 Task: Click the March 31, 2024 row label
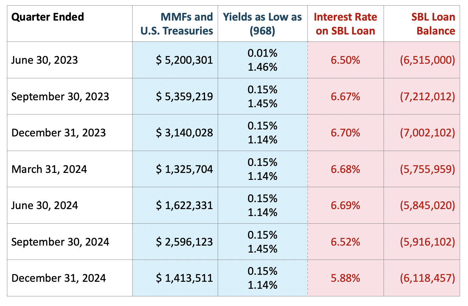pyautogui.click(x=49, y=169)
